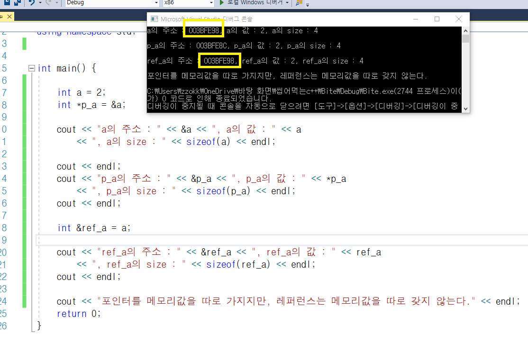Click '&ref_a' in the cout statement

[216, 253]
